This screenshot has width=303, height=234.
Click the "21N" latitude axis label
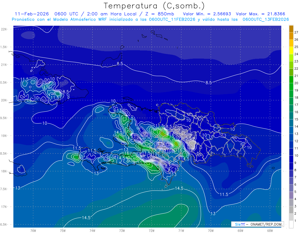click(4, 65)
